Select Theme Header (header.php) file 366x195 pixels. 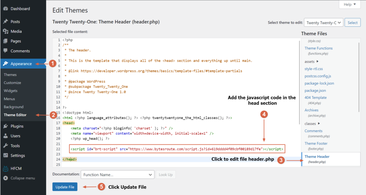(331, 159)
